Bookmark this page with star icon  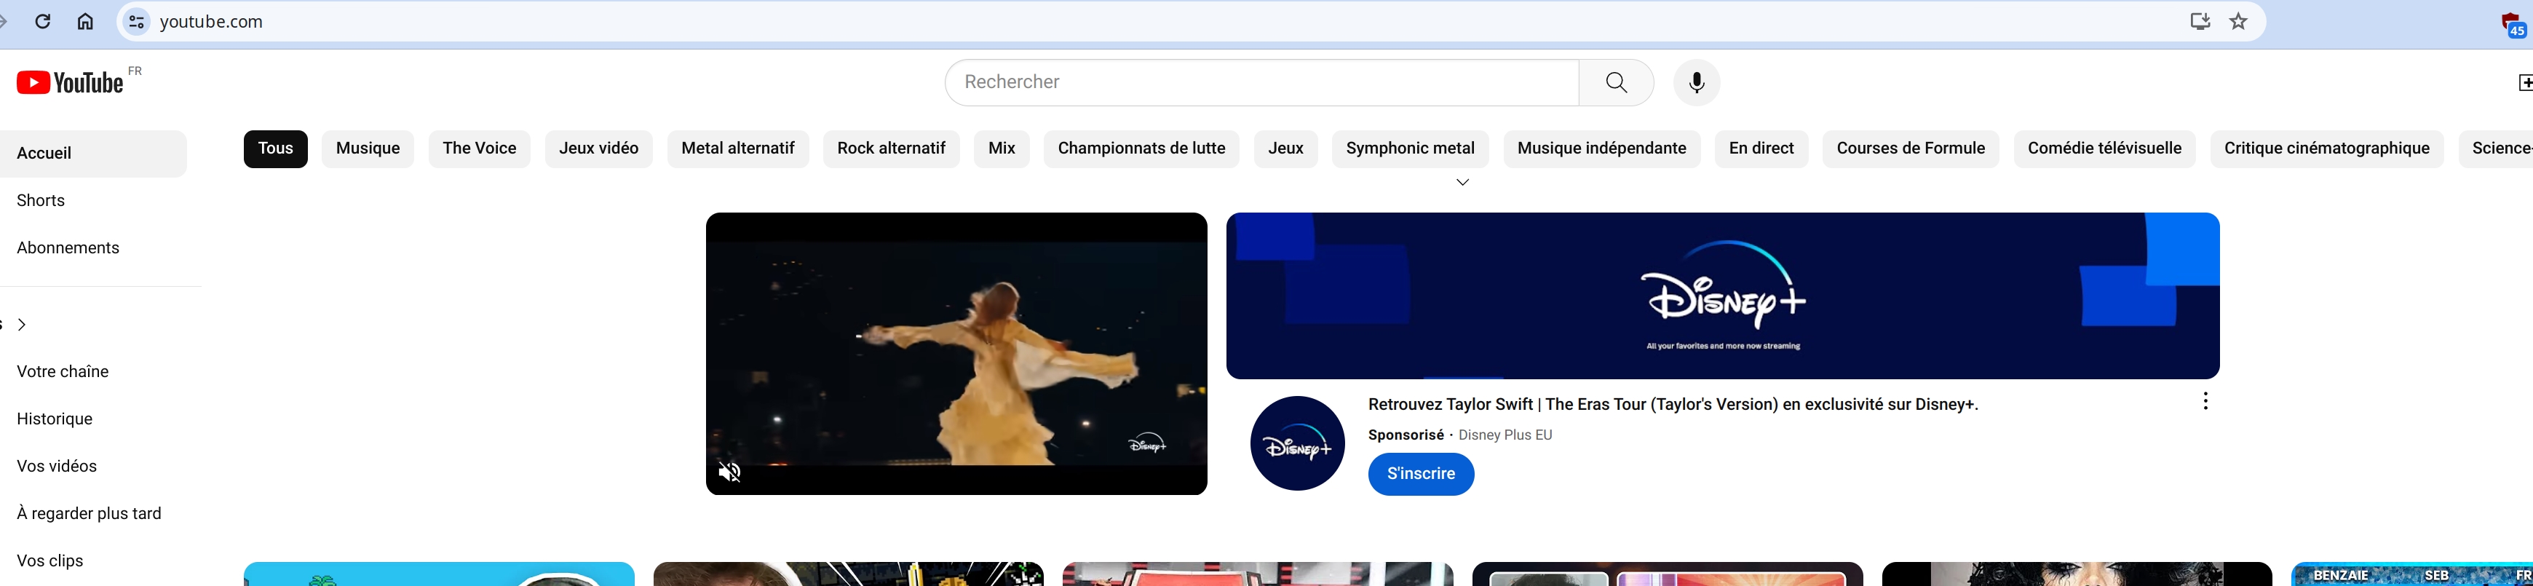[2239, 22]
